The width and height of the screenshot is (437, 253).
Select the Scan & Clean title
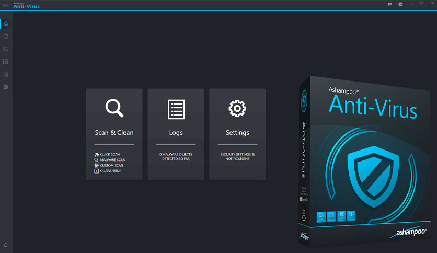(114, 133)
